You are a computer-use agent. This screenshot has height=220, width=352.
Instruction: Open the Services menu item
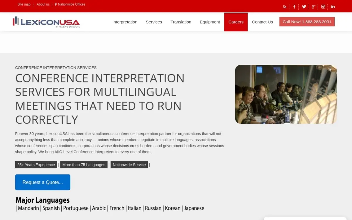click(x=154, y=22)
